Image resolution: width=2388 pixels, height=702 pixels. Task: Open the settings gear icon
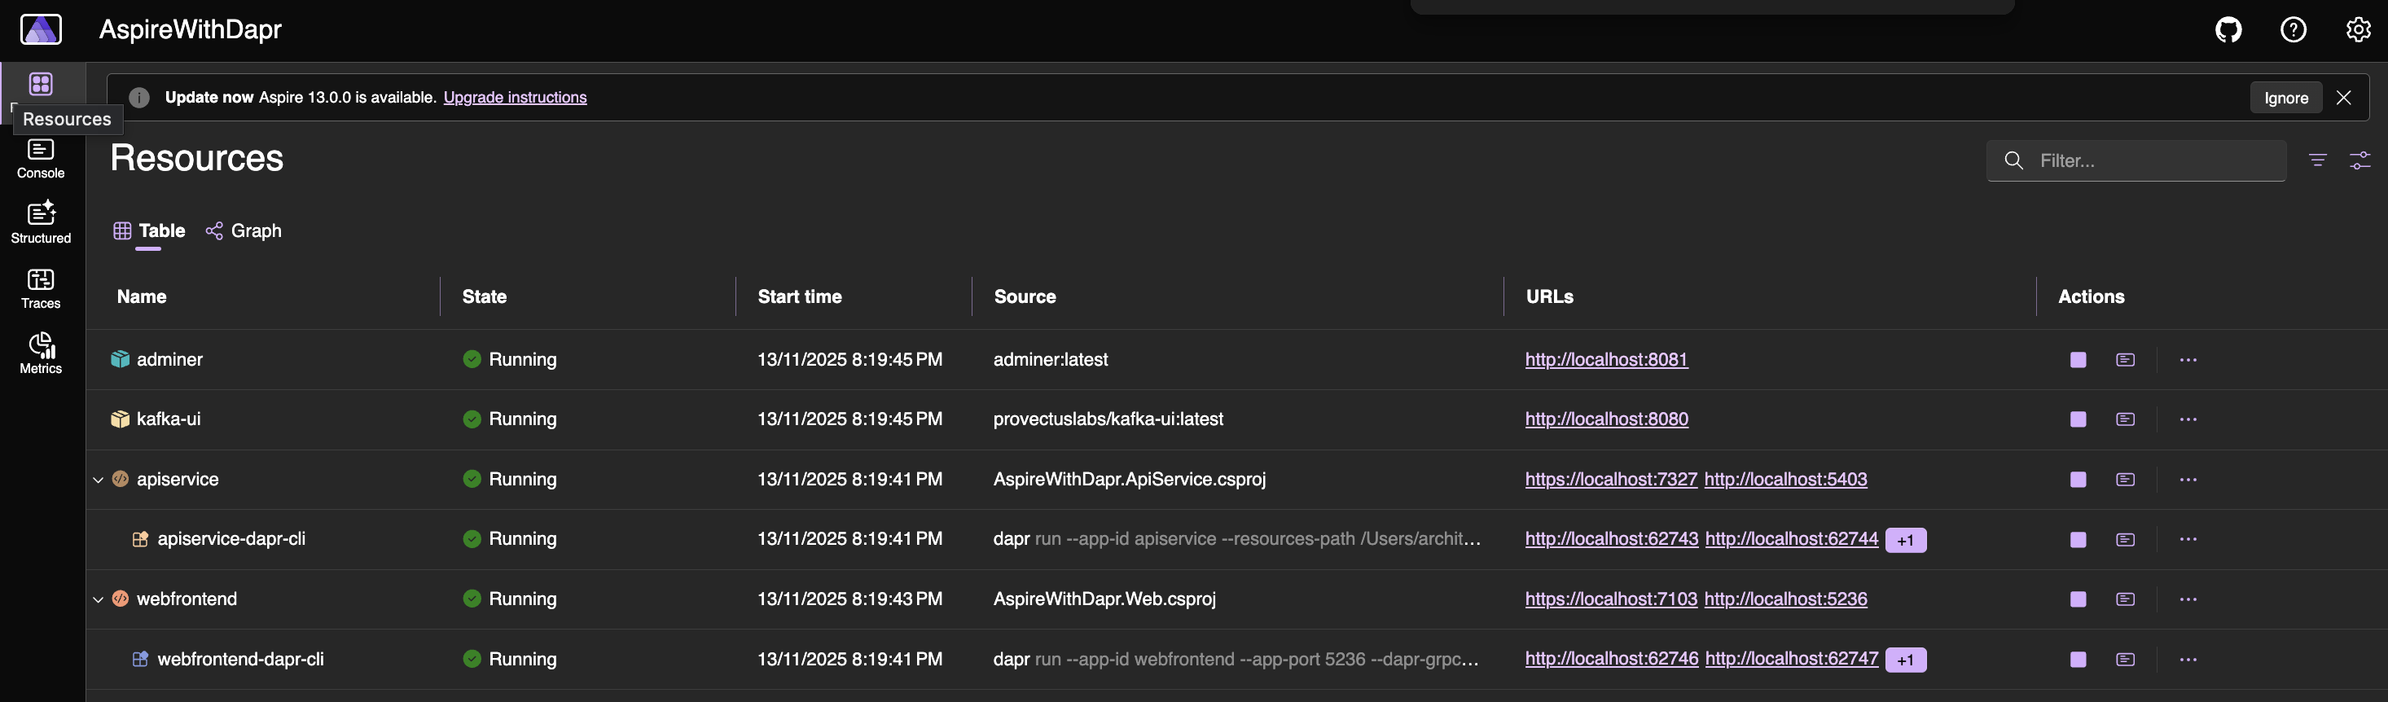click(2357, 29)
